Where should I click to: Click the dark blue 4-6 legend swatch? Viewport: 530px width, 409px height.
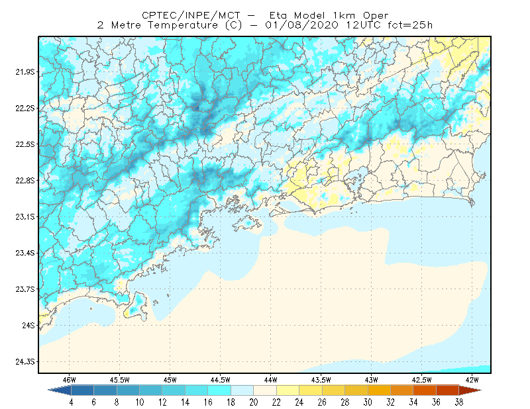pos(82,390)
